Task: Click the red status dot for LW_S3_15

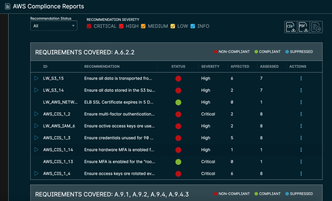Action: (x=178, y=79)
